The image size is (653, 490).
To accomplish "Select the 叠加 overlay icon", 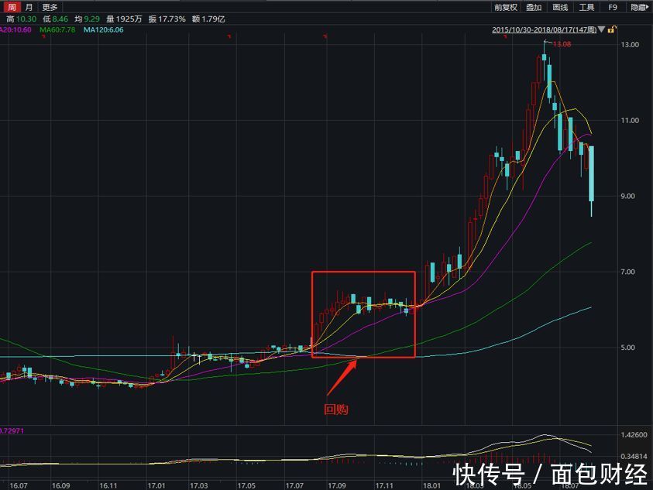I will [533, 7].
